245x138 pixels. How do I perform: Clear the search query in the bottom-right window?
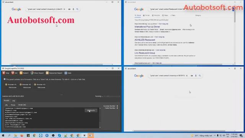click(x=187, y=76)
